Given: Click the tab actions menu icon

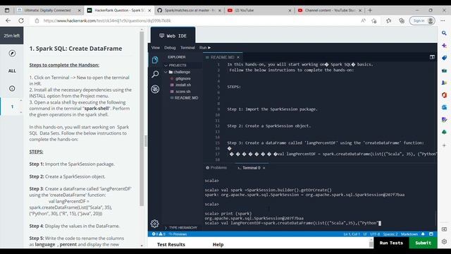Looking at the screenshot, I should point(7,11).
